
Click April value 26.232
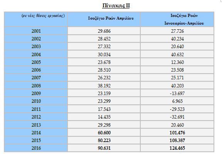[104, 78]
